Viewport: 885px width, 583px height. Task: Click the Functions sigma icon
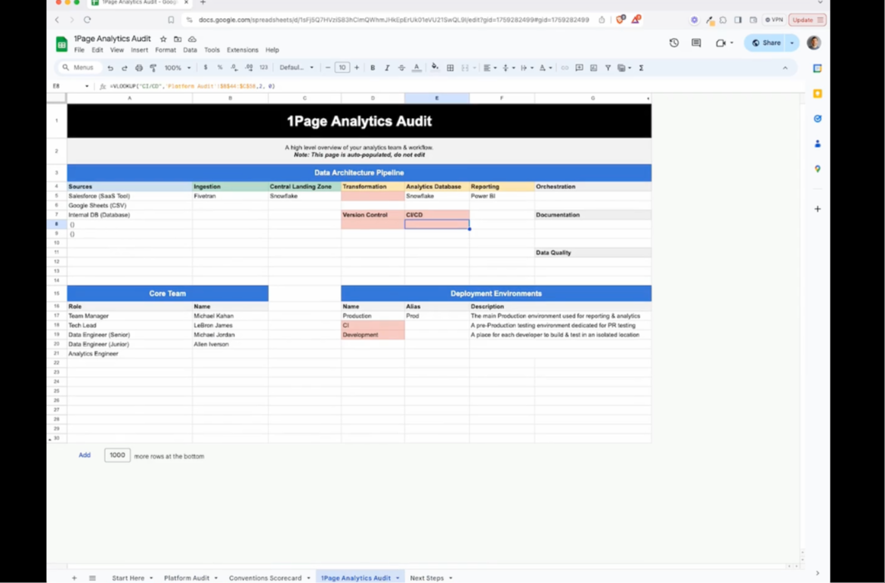(641, 67)
